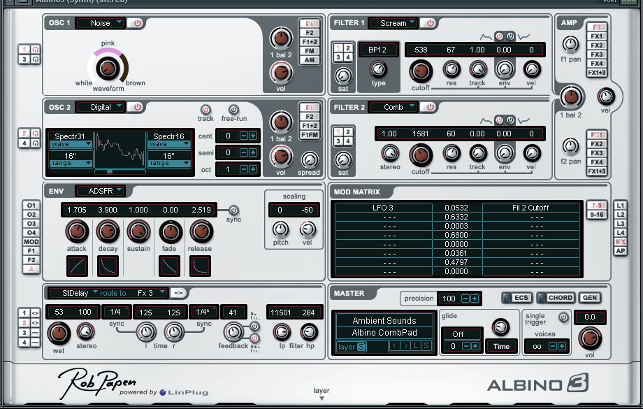This screenshot has width=643, height=409.
Task: Select Filter 1 slot 2
Action: click(x=348, y=48)
